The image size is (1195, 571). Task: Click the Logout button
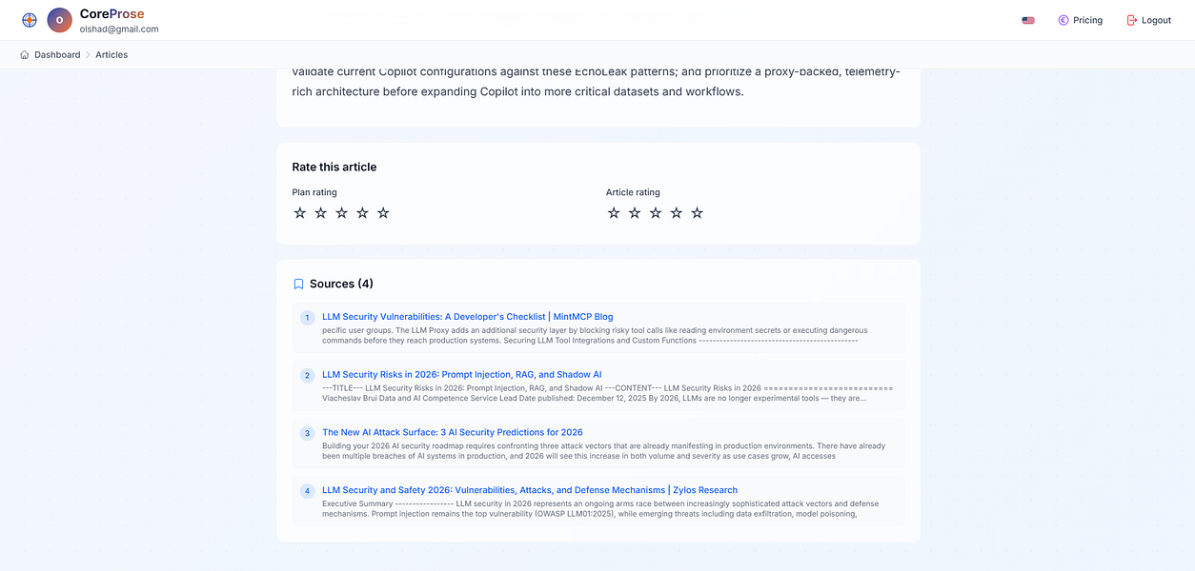click(1156, 20)
